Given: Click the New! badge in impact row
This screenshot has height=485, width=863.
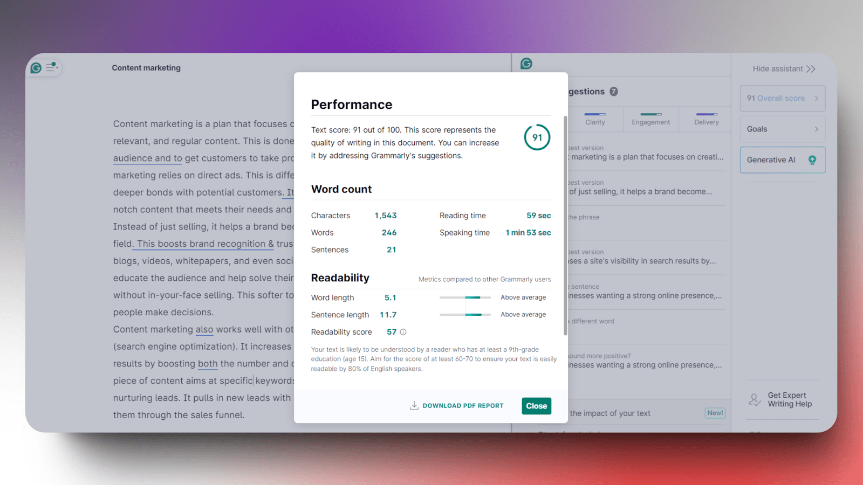Looking at the screenshot, I should coord(715,413).
